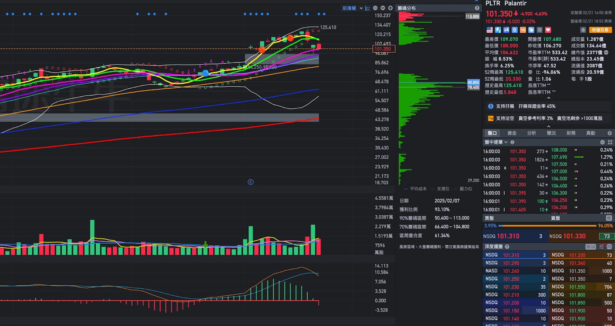Zoom out chart with minus icon
The width and height of the screenshot is (615, 326).
tap(383, 8)
